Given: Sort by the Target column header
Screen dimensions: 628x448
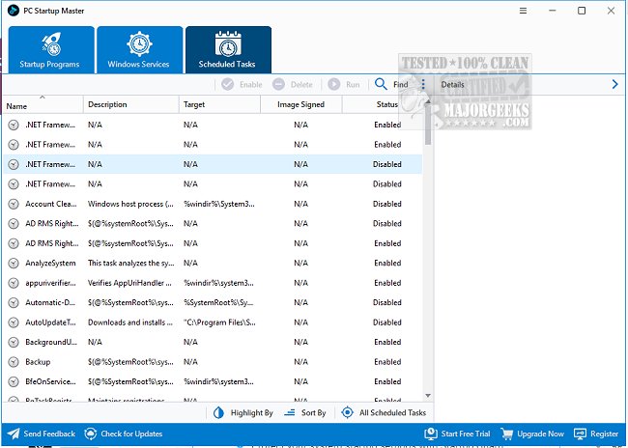Looking at the screenshot, I should pos(219,104).
